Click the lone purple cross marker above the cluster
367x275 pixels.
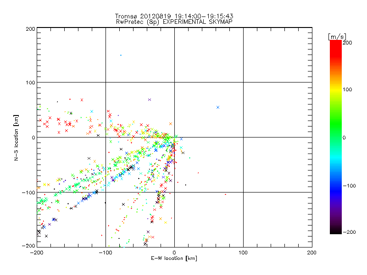point(150,100)
